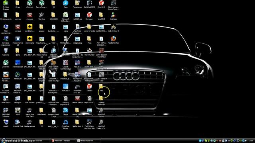The width and height of the screenshot is (255, 143).
Task: Launch Mozilla Firefox from the desktop
Action: tap(113, 40)
